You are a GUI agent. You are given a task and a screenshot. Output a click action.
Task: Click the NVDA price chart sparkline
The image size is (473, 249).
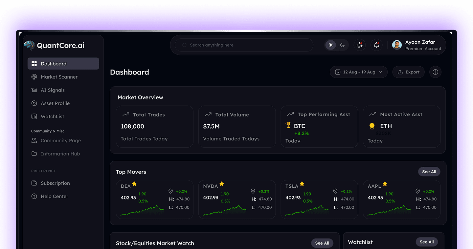click(x=225, y=211)
